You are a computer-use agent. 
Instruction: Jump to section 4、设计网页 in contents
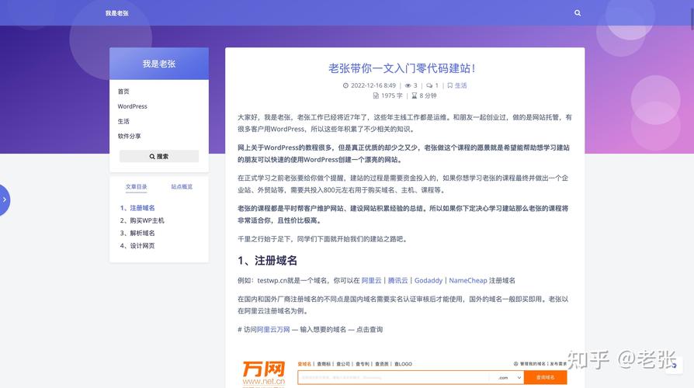137,245
